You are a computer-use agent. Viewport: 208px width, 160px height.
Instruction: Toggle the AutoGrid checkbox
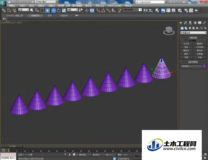pos(186,40)
